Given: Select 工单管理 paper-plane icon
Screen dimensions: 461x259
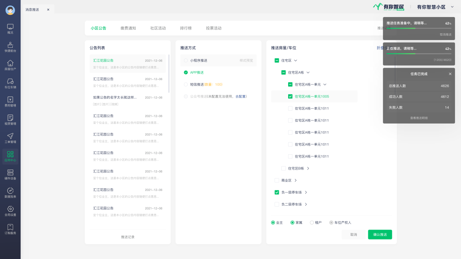Looking at the screenshot, I should pos(10,138).
